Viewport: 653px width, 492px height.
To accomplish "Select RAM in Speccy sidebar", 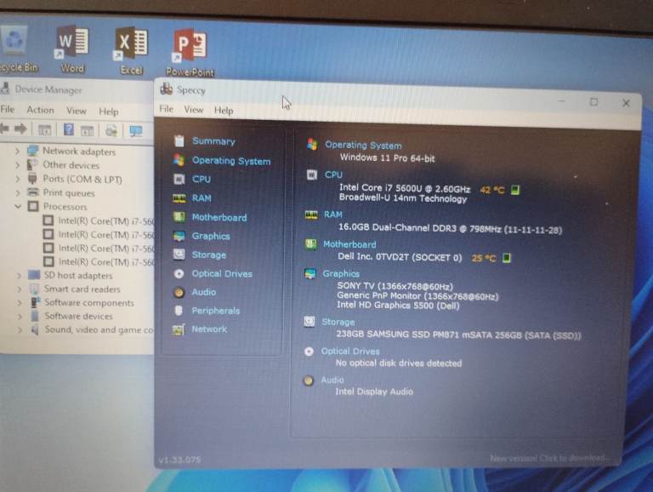I will [202, 198].
